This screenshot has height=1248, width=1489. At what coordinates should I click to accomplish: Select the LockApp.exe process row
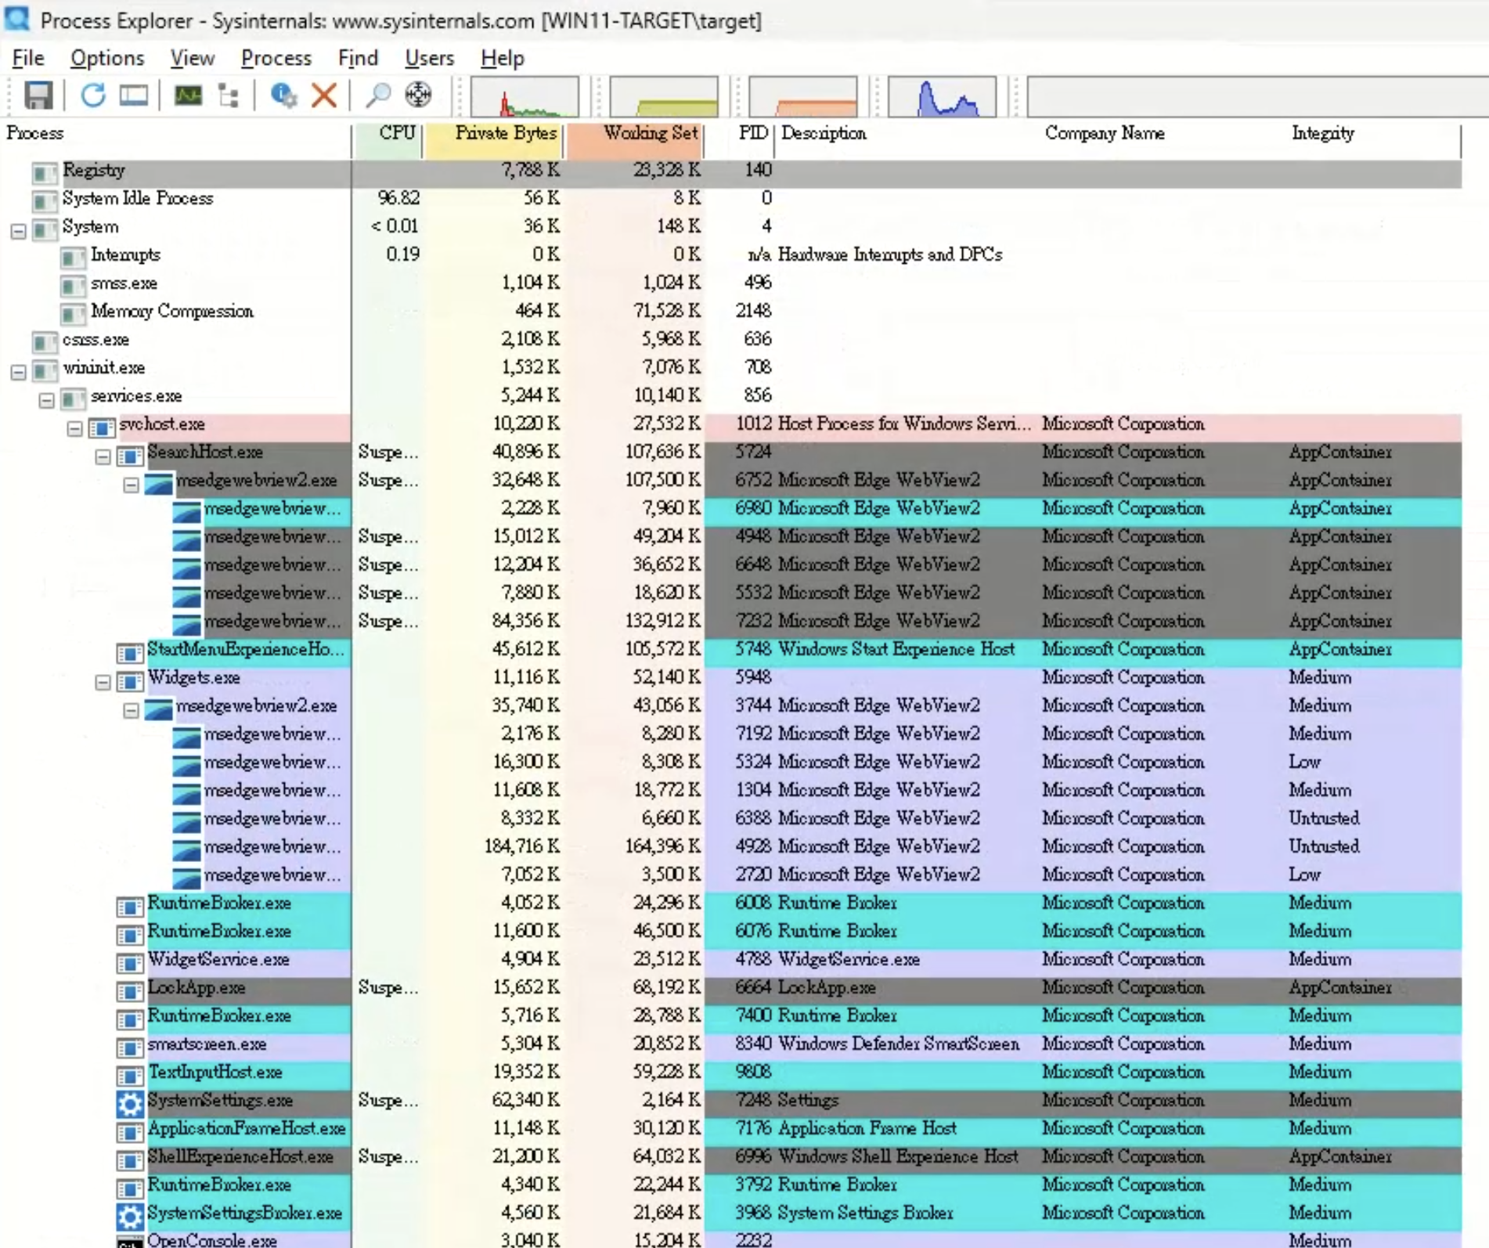tap(196, 988)
